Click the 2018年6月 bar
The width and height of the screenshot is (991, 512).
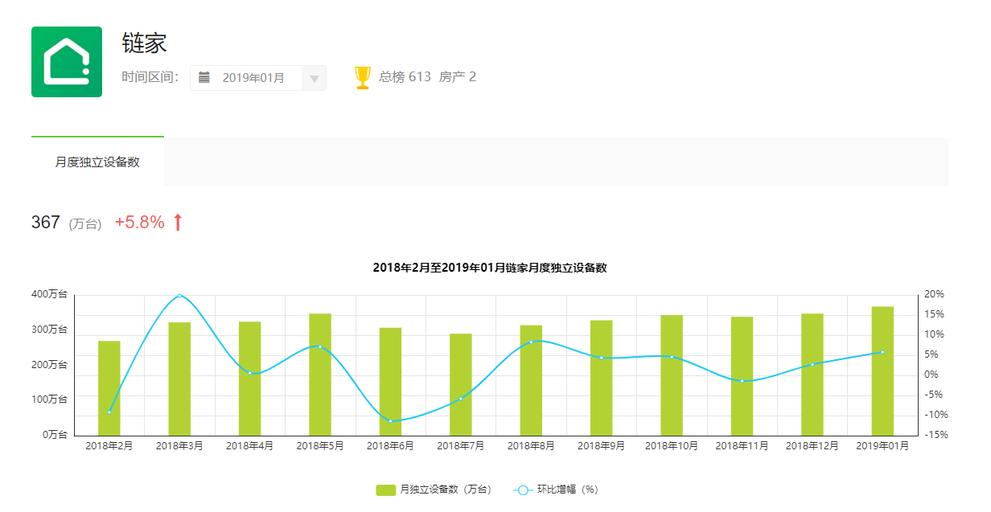click(390, 382)
